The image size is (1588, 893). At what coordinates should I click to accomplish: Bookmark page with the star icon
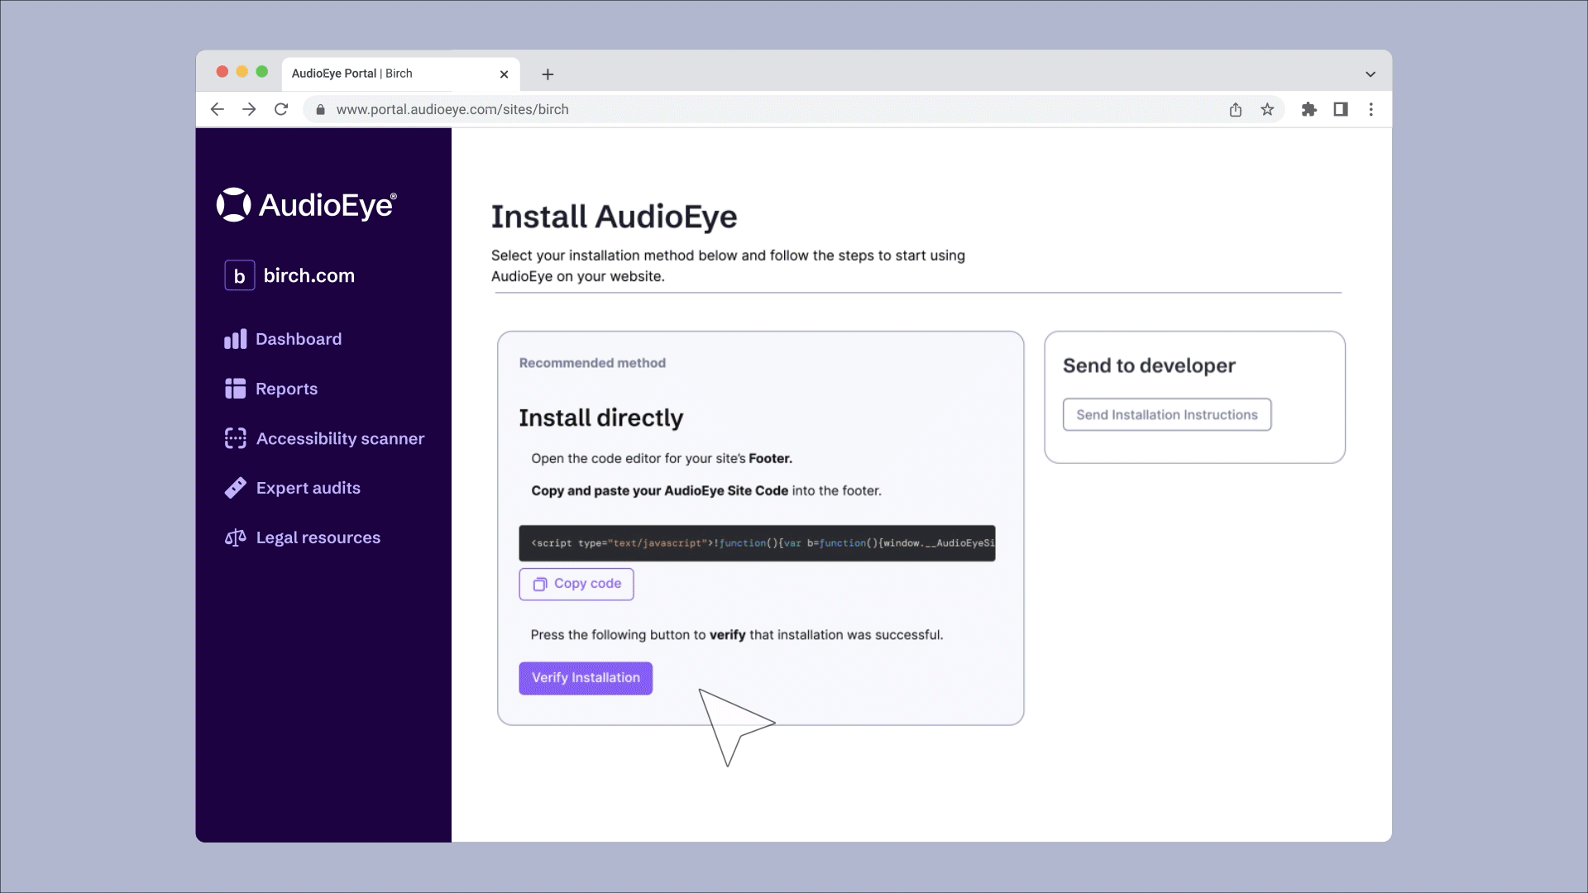pyautogui.click(x=1267, y=109)
